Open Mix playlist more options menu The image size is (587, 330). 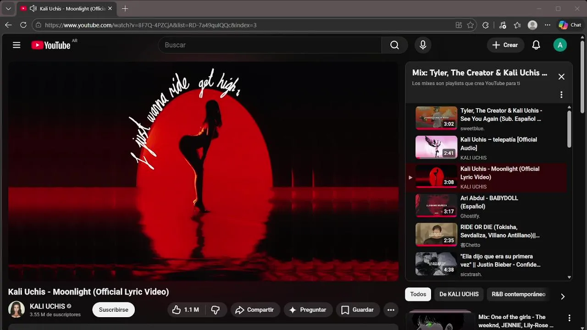[x=561, y=94]
